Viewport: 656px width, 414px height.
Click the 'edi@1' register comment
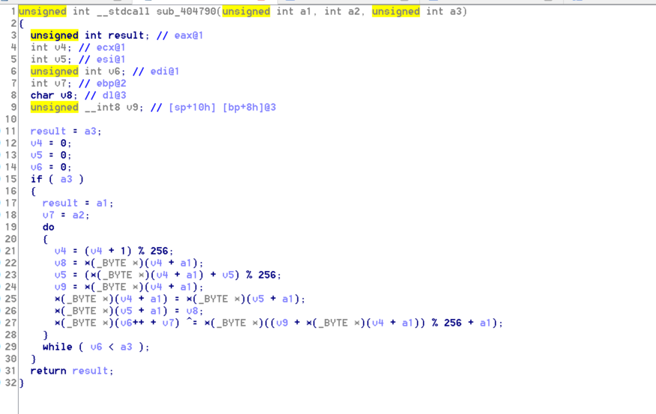165,72
